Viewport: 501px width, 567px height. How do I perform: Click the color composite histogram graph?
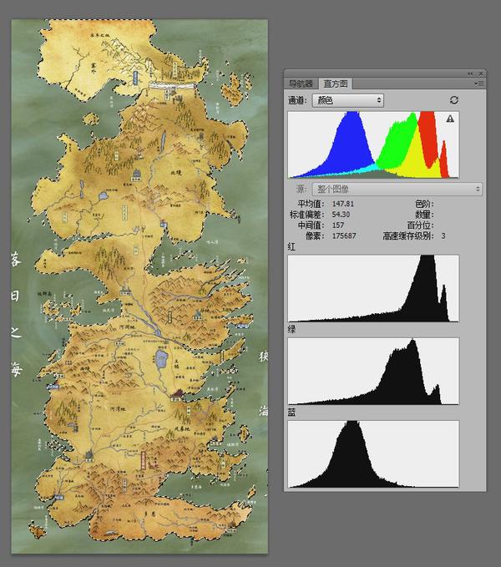pyautogui.click(x=373, y=144)
